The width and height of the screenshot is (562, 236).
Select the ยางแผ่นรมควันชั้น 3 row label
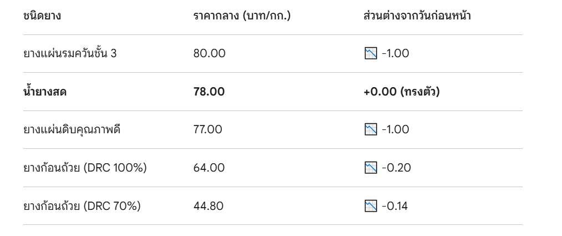70,54
